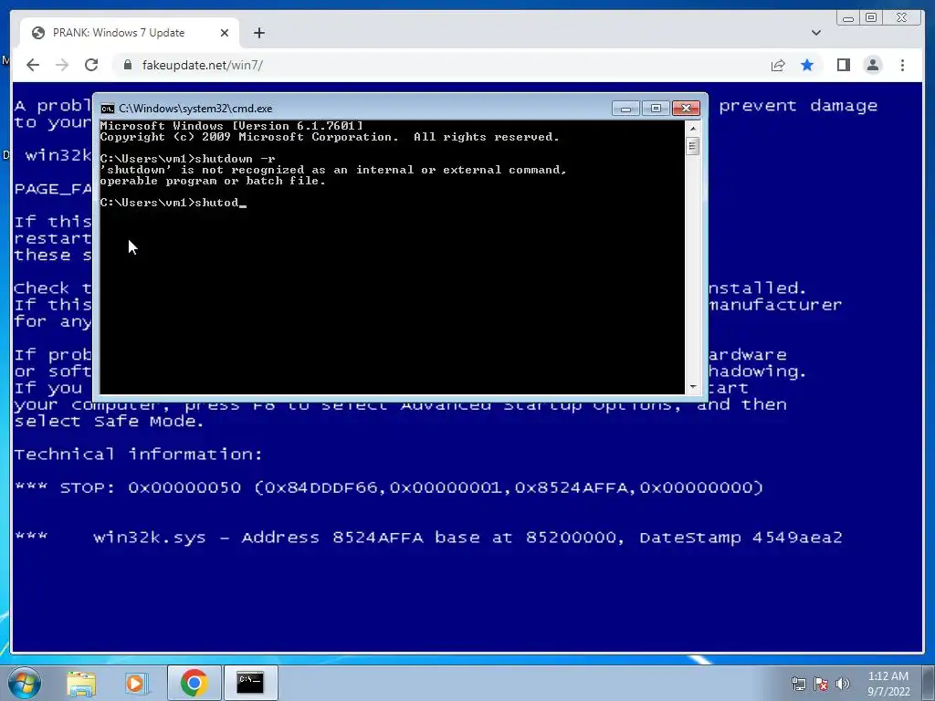The height and width of the screenshot is (701, 935).
Task: Restore down the Chrome window
Action: [x=871, y=18]
